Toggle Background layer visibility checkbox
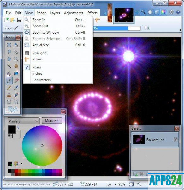This screenshot has width=184, height=190. point(175,139)
